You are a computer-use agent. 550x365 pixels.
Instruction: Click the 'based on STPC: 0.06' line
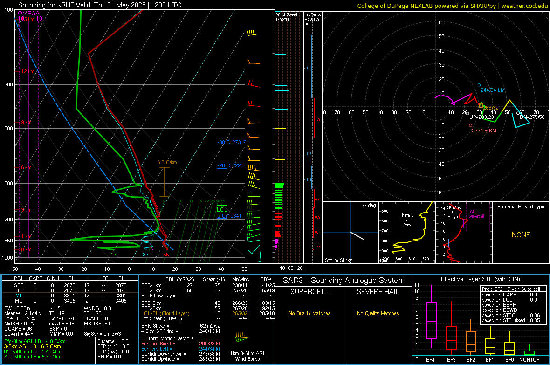coord(511,315)
